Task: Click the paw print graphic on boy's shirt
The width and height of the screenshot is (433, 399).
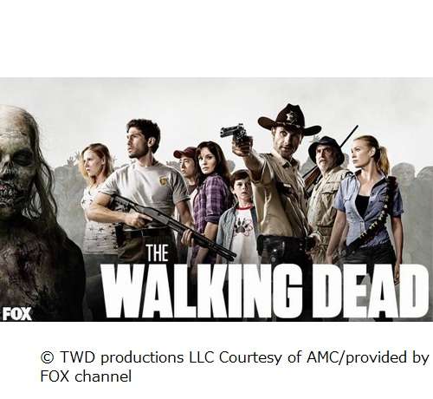Action: [x=243, y=225]
